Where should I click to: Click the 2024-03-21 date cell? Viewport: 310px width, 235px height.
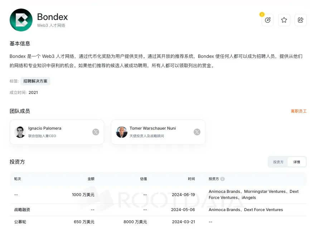(184, 222)
